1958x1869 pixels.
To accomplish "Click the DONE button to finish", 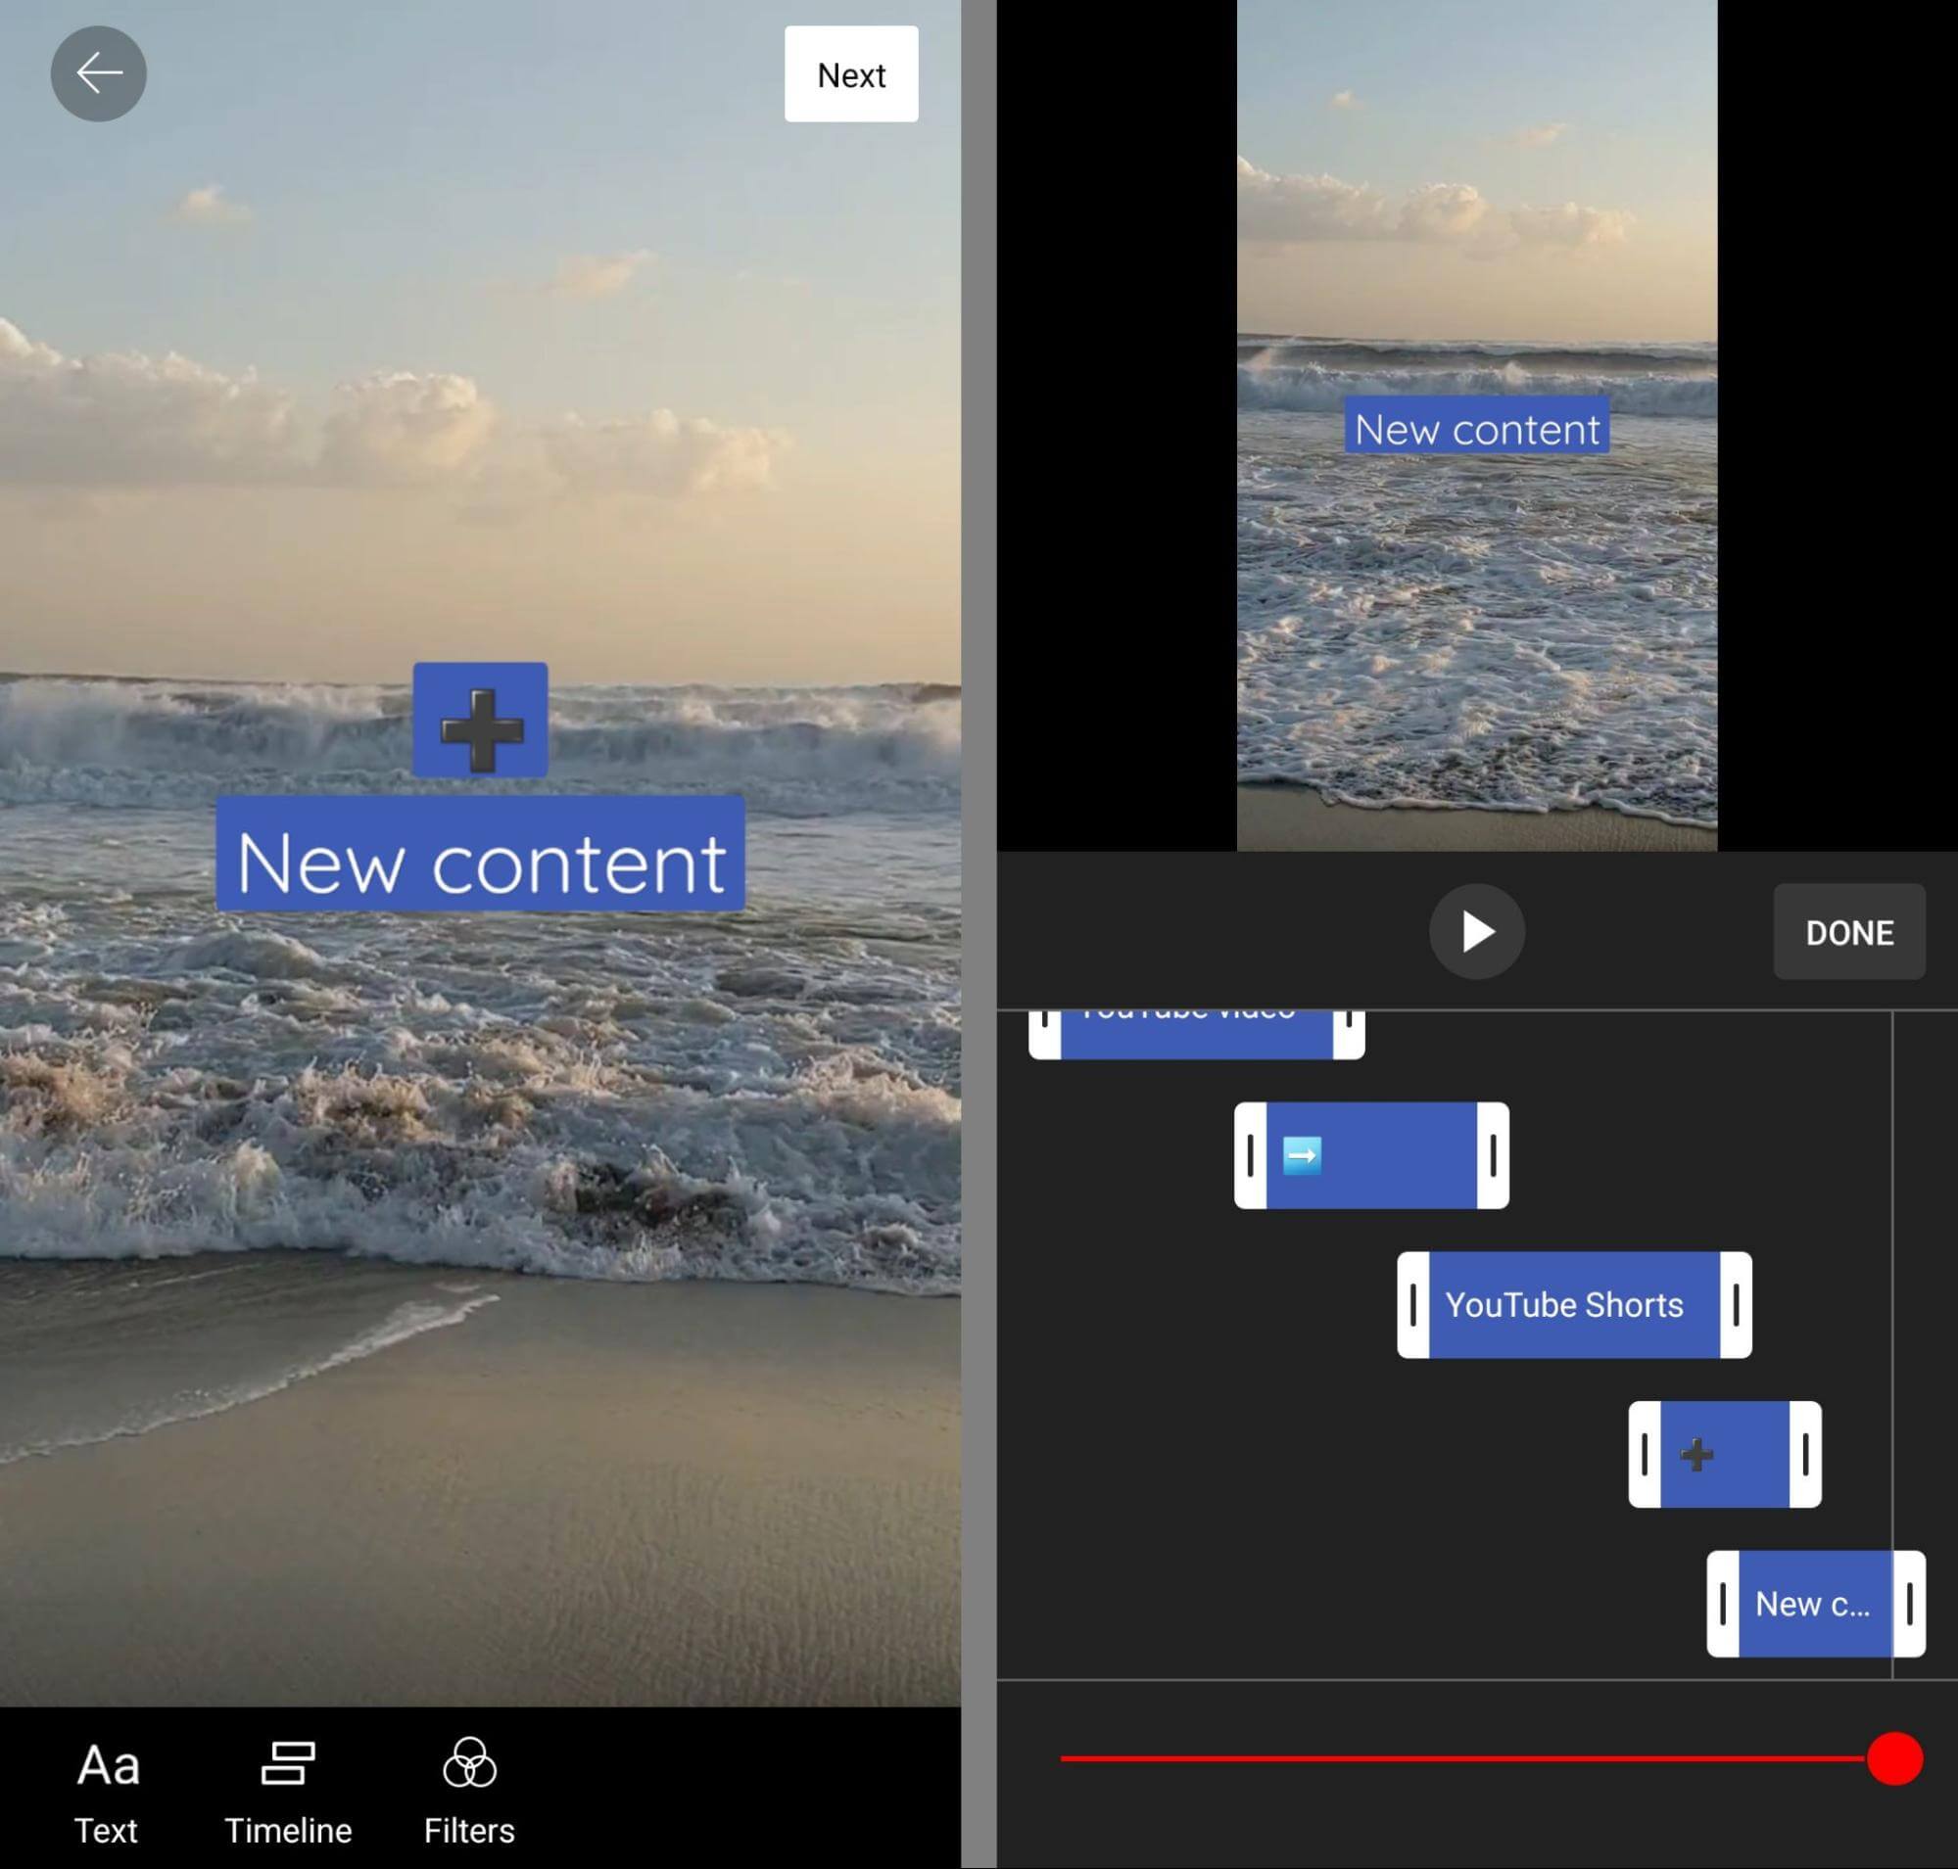I will [x=1849, y=929].
